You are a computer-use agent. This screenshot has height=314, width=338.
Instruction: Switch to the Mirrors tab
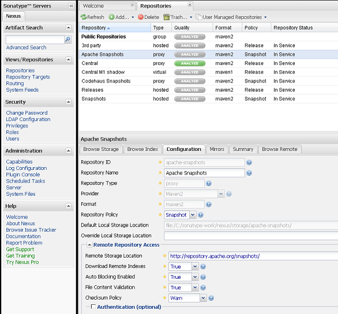tap(217, 149)
